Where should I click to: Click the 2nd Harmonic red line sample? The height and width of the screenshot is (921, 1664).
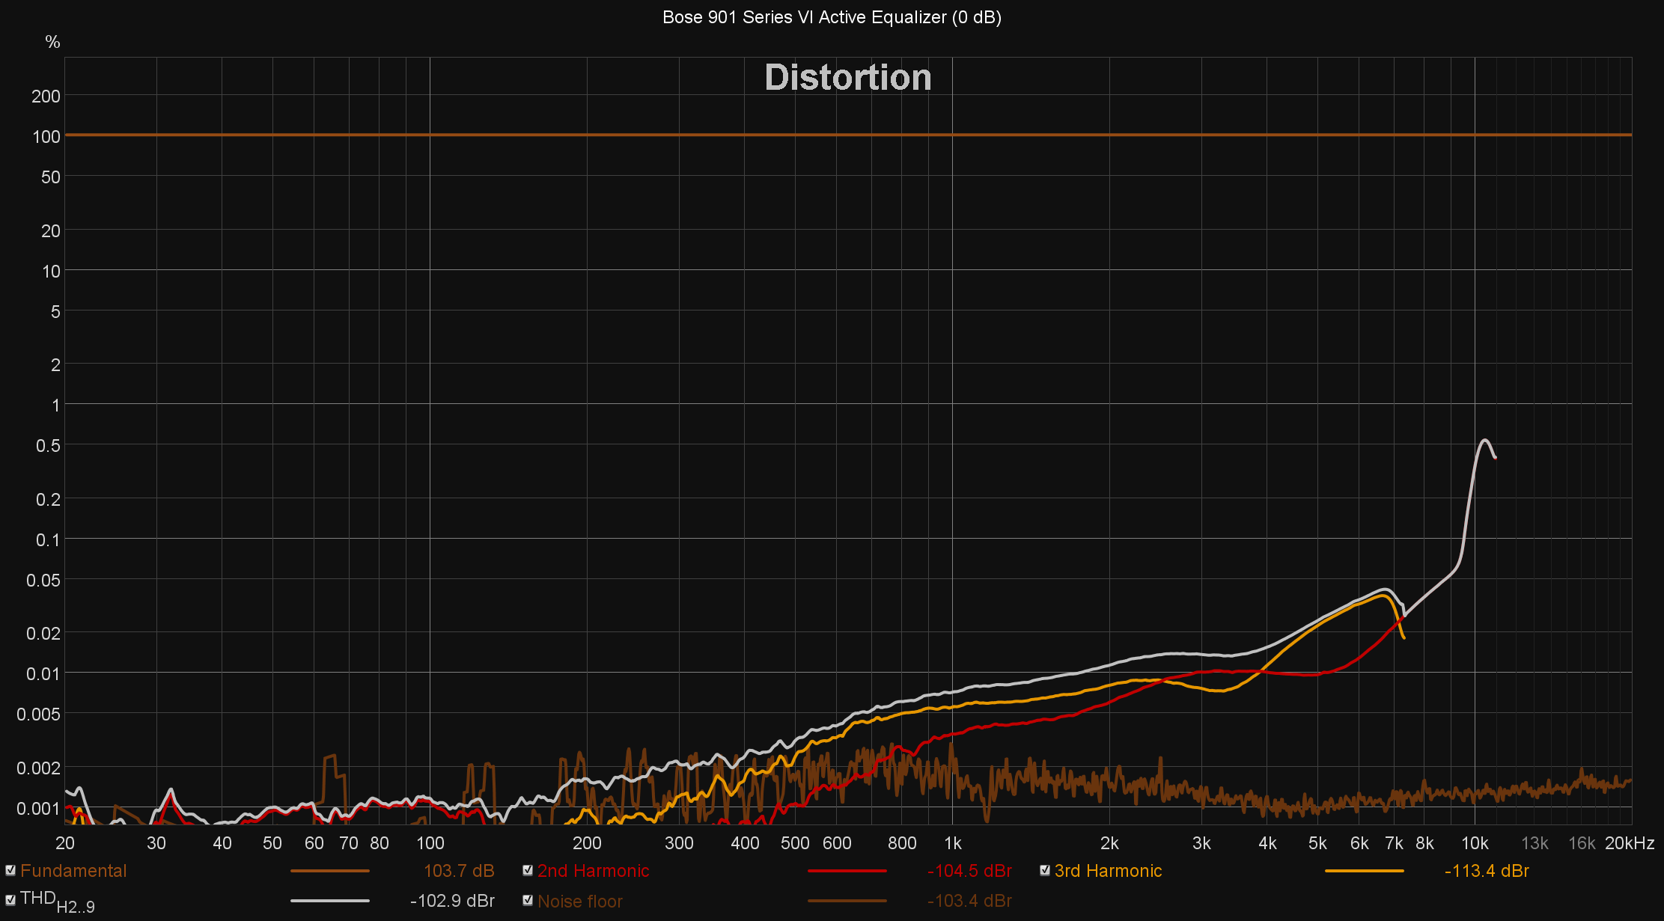[x=847, y=871]
